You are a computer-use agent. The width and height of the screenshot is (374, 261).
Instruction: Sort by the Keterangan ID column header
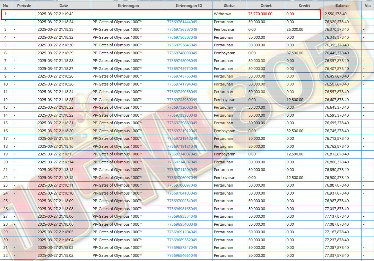pos(189,6)
